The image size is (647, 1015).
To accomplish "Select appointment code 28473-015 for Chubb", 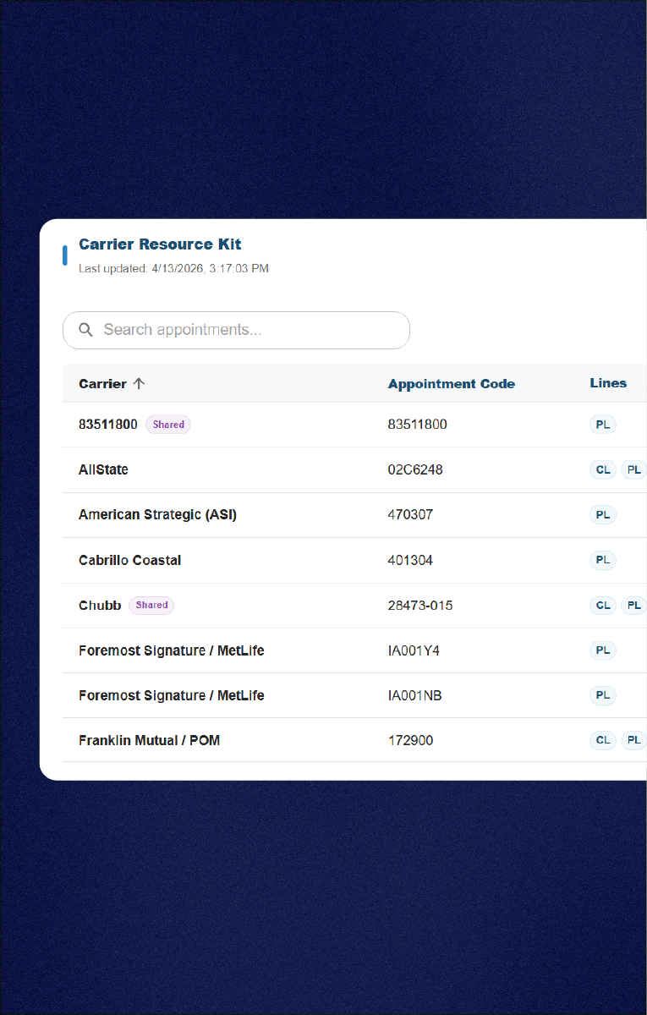I will point(420,605).
